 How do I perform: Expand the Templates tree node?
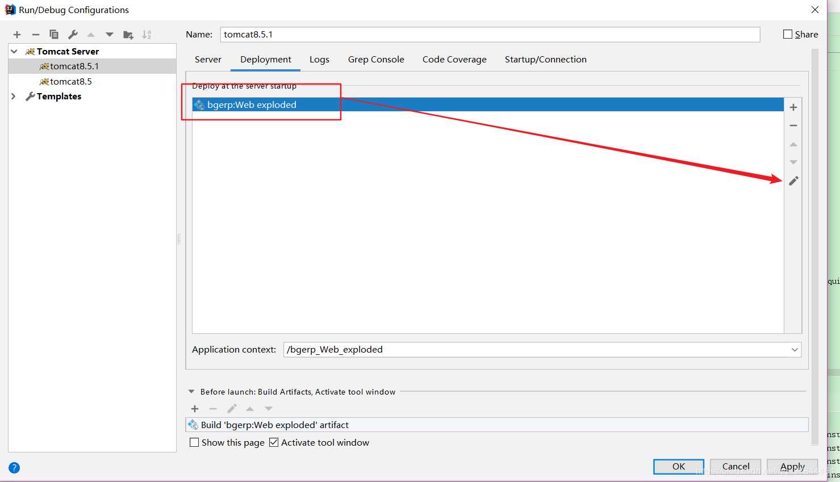coord(14,96)
